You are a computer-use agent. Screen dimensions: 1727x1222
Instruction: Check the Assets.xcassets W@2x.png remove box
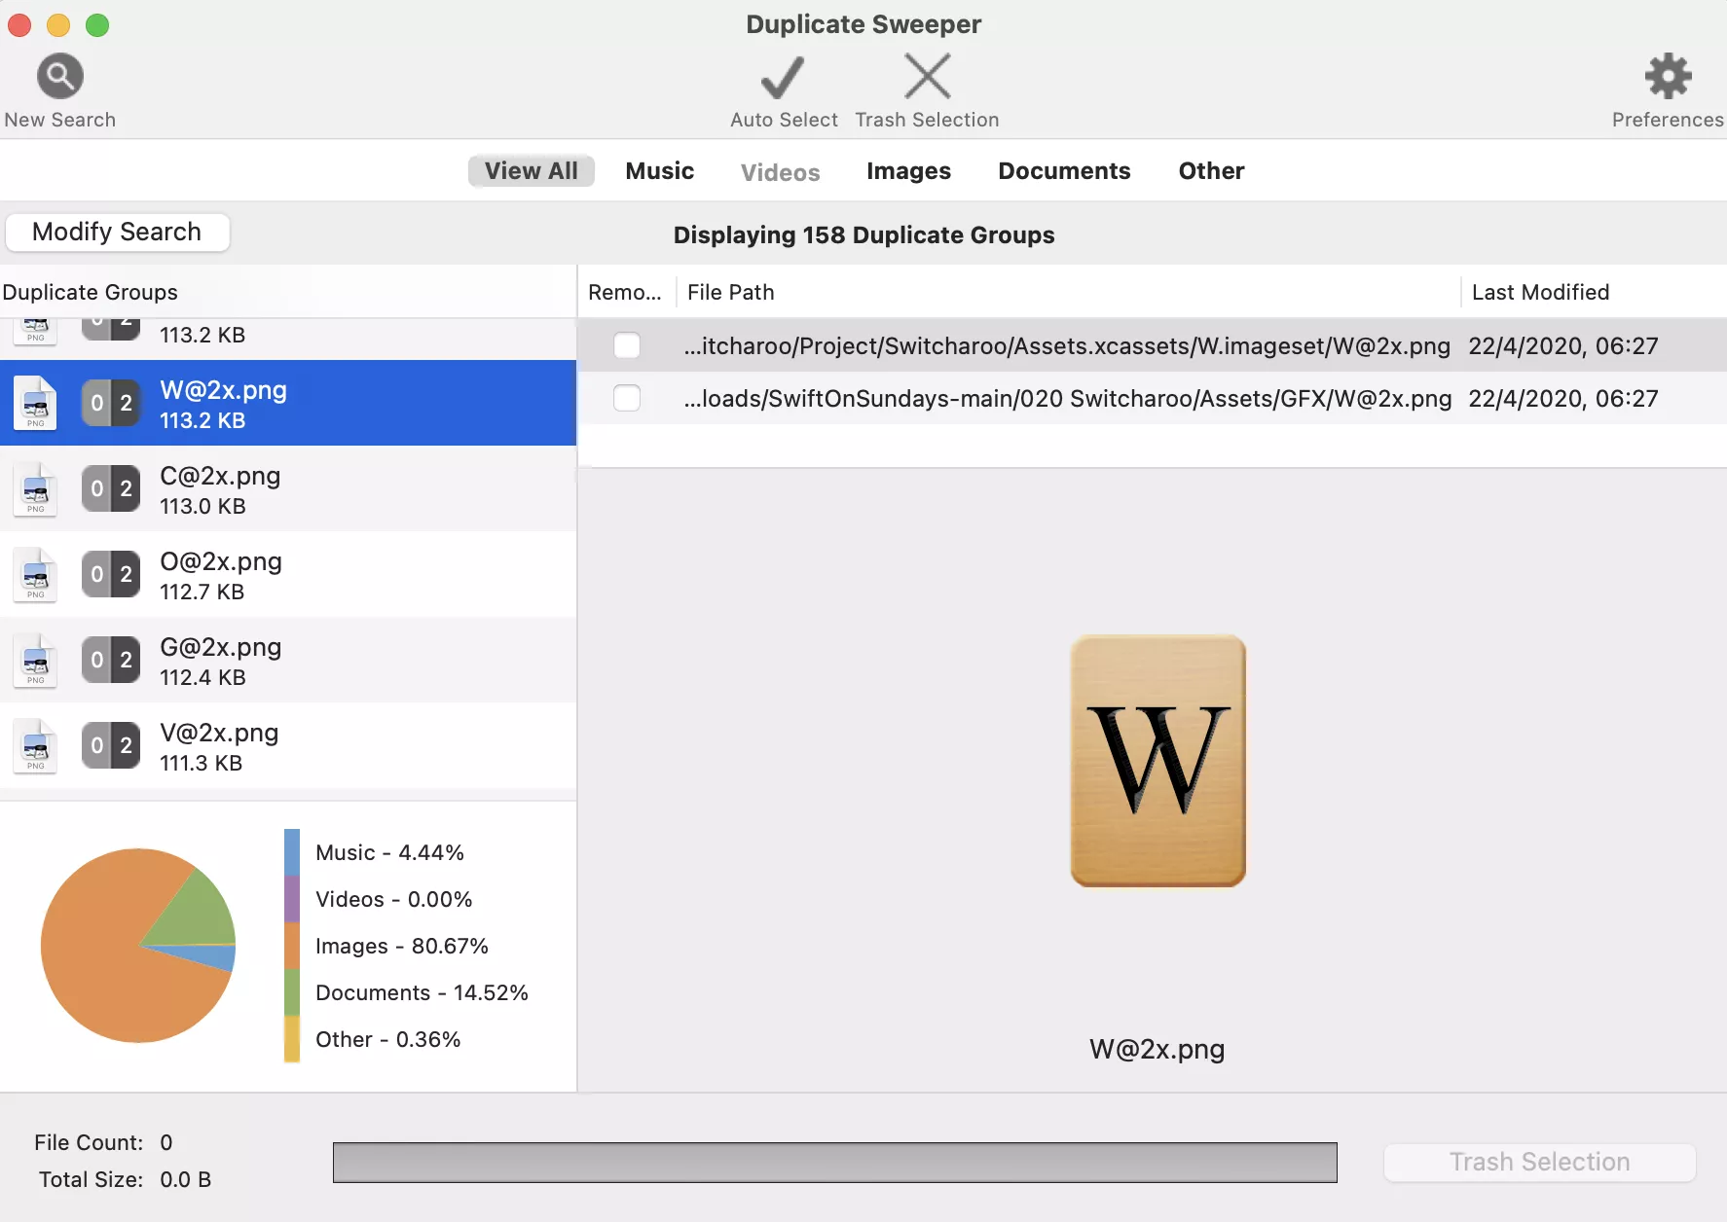[627, 346]
